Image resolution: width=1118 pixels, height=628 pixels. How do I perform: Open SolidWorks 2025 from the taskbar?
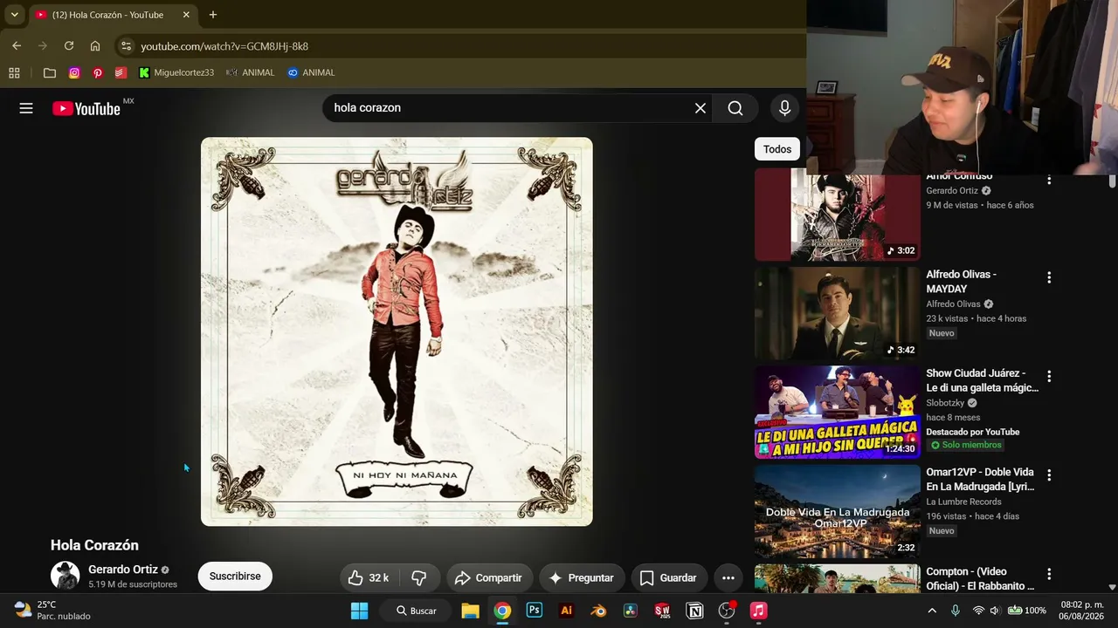pos(662,611)
